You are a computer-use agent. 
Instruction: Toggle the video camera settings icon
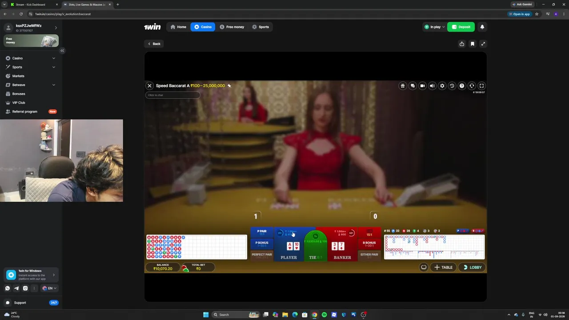click(422, 86)
